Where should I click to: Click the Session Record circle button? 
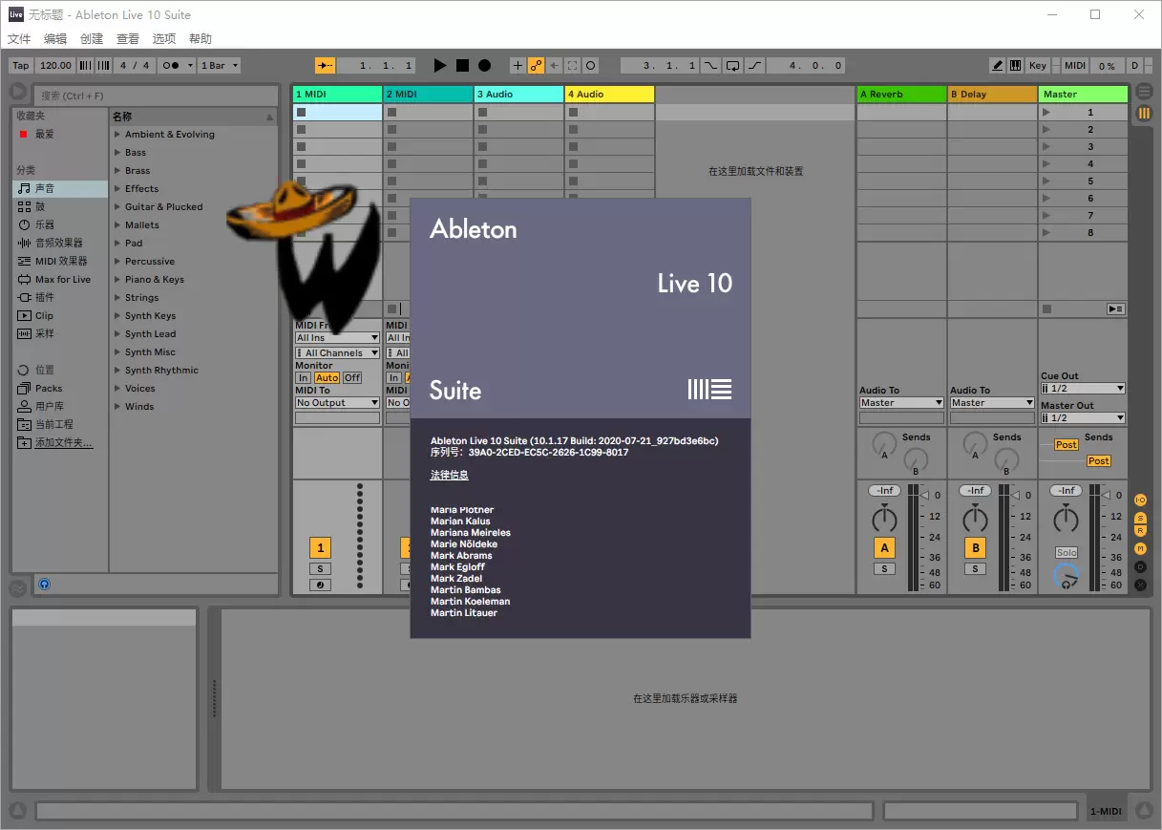click(x=590, y=66)
